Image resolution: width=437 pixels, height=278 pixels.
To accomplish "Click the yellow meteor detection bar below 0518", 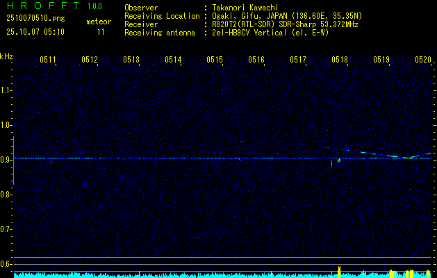I will click(x=339, y=272).
